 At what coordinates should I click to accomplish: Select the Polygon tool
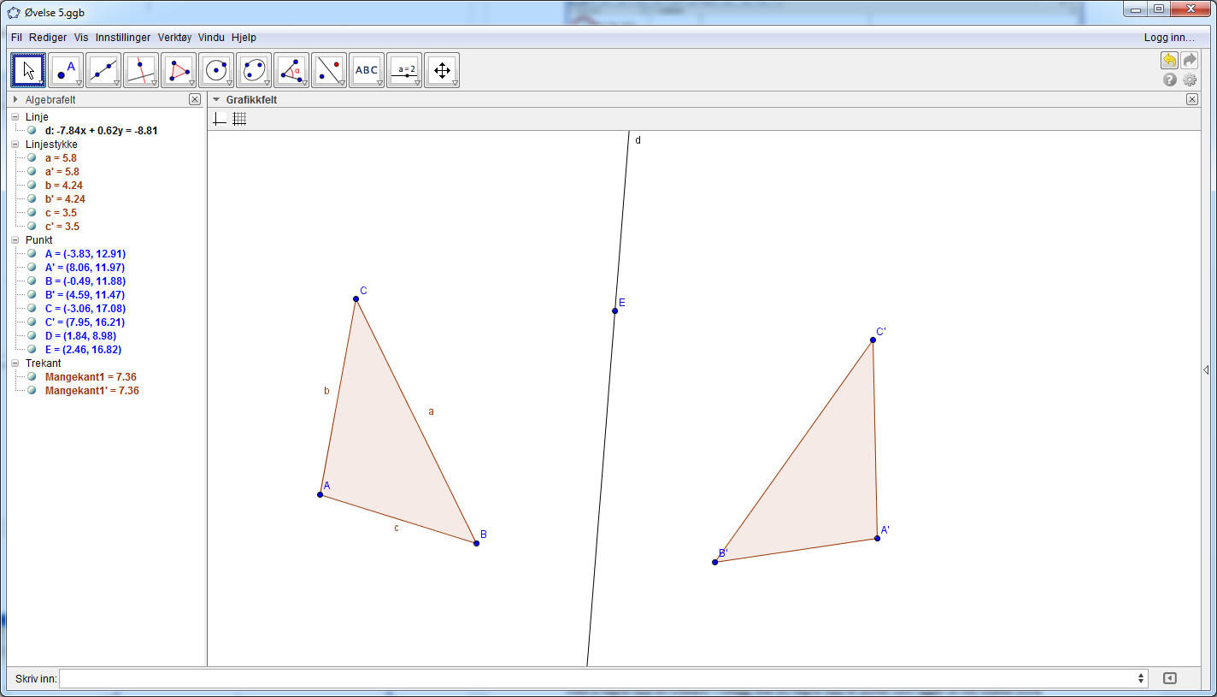[179, 70]
